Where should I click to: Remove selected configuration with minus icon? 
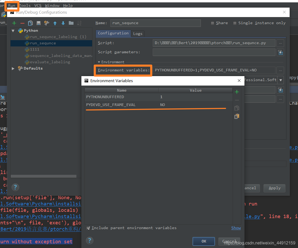click(x=22, y=23)
